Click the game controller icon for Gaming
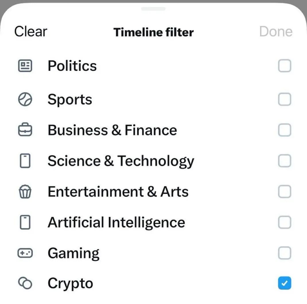The height and width of the screenshot is (304, 307). pyautogui.click(x=25, y=253)
